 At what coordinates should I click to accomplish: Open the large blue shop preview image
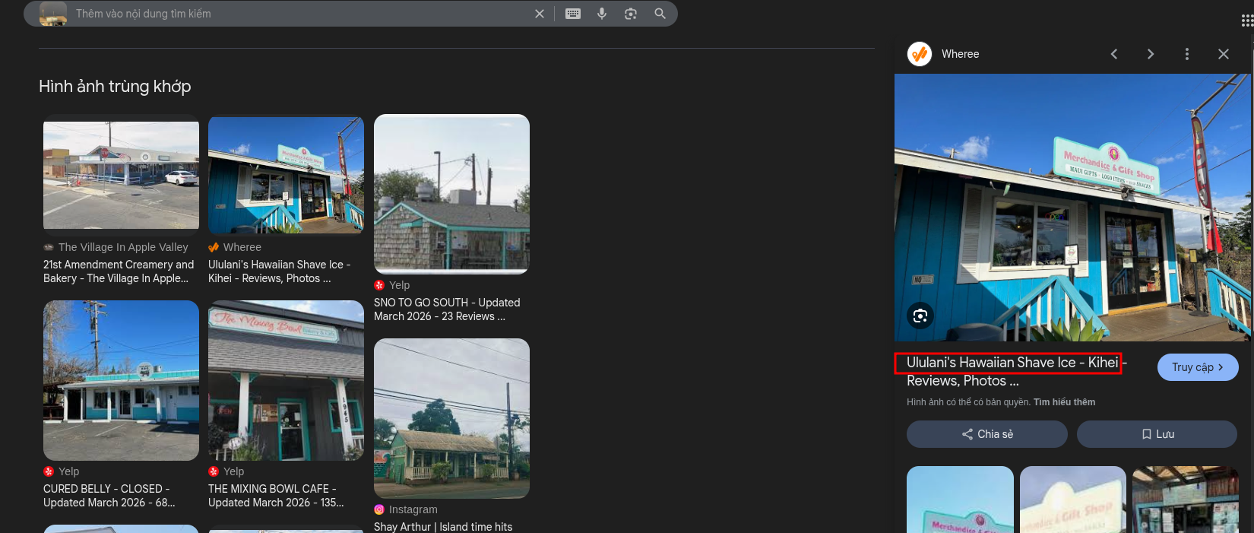1072,208
